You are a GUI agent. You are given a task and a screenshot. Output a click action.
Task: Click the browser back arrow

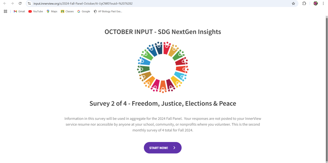pos(5,4)
